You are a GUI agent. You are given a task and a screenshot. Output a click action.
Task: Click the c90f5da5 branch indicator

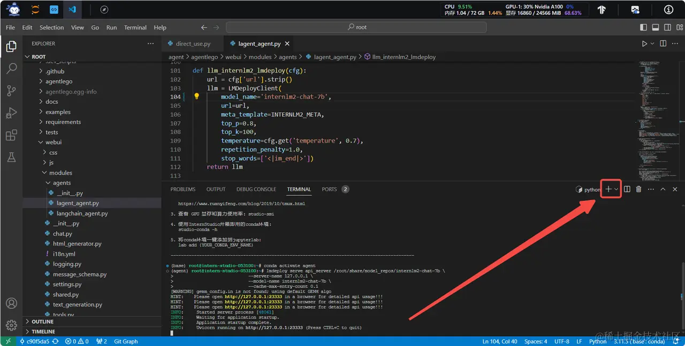[x=35, y=341]
